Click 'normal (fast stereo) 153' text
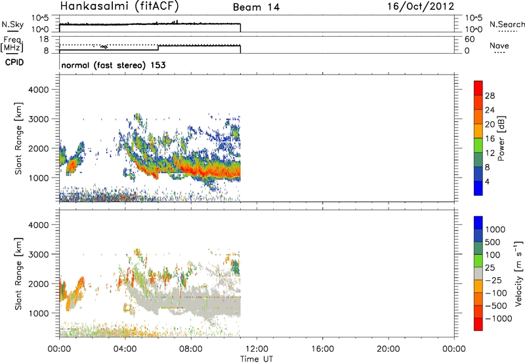The width and height of the screenshot is (525, 363). (x=114, y=65)
